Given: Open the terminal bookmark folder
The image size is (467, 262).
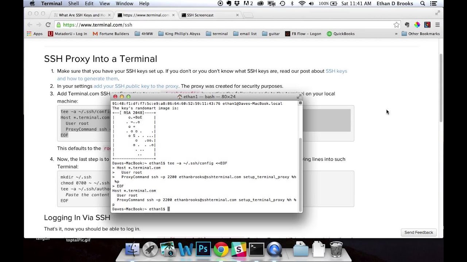Looking at the screenshot, I should (217, 34).
